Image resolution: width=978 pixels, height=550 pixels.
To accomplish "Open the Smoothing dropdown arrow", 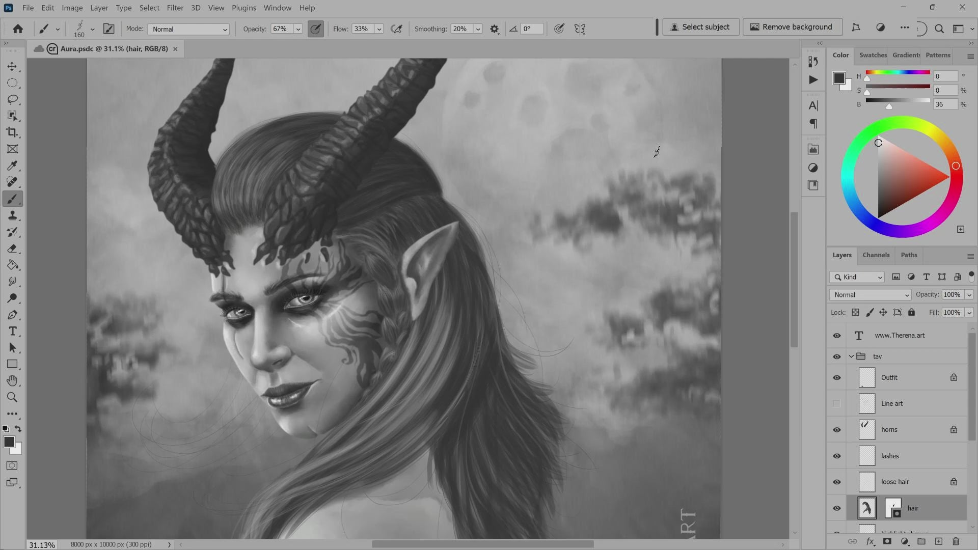I will click(x=478, y=29).
